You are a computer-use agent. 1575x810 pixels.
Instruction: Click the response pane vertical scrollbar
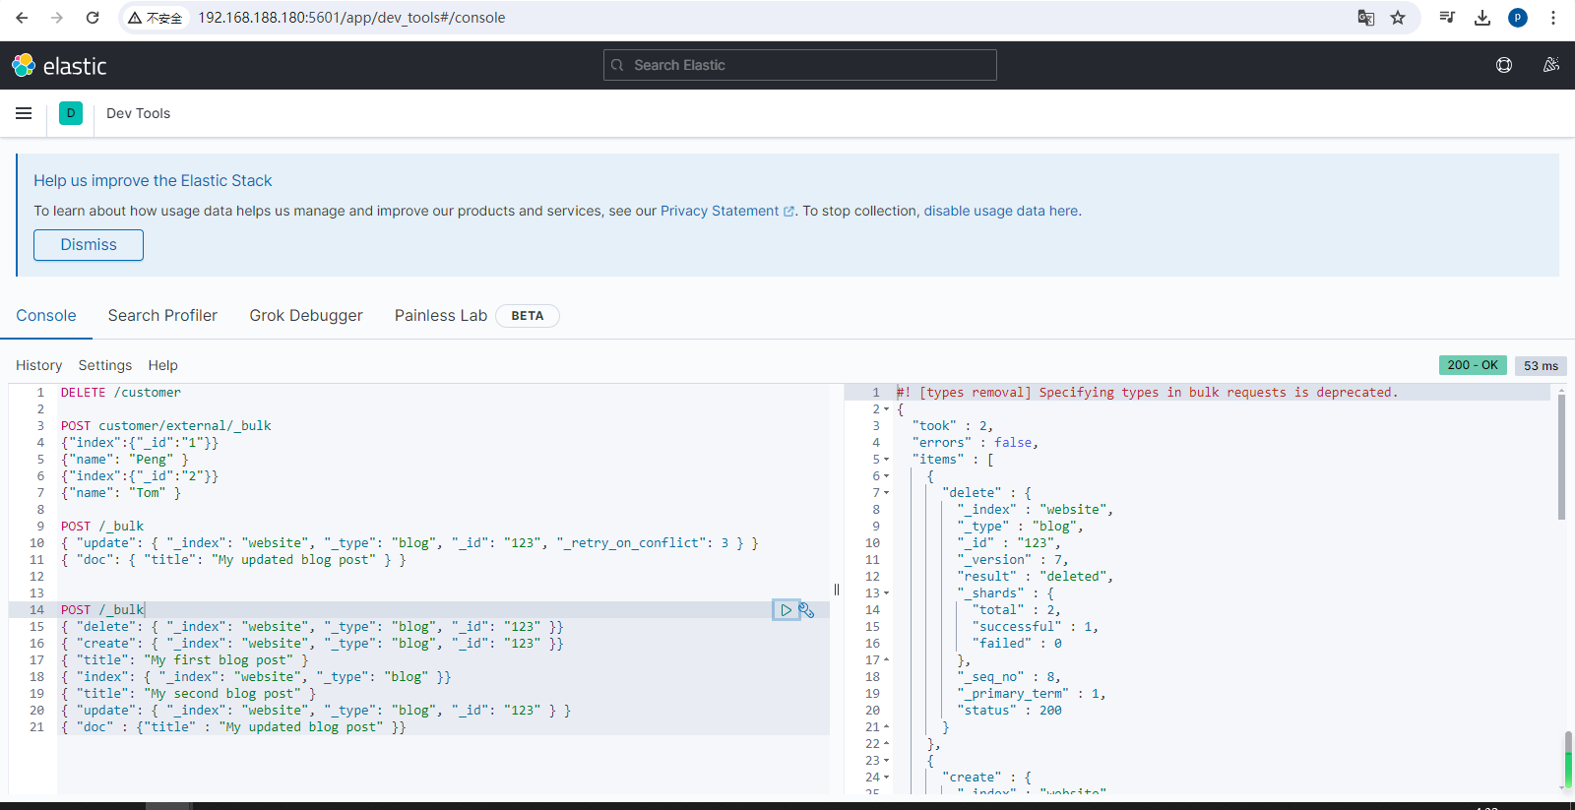pos(1562,457)
